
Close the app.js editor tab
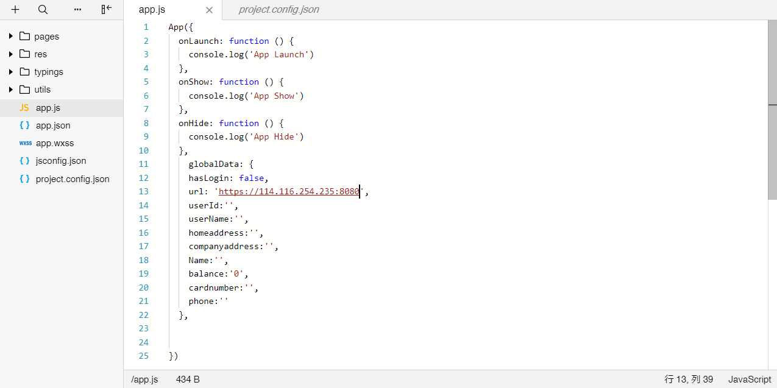coord(209,10)
